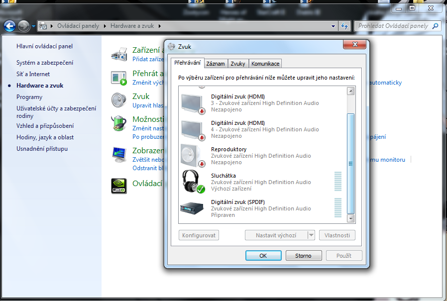The width and height of the screenshot is (447, 301).
Task: Click the display monitor icon next to Zobrazení
Action: click(119, 155)
